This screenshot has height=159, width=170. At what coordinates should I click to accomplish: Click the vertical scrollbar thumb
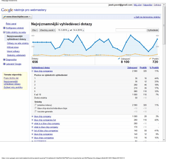(x=164, y=25)
